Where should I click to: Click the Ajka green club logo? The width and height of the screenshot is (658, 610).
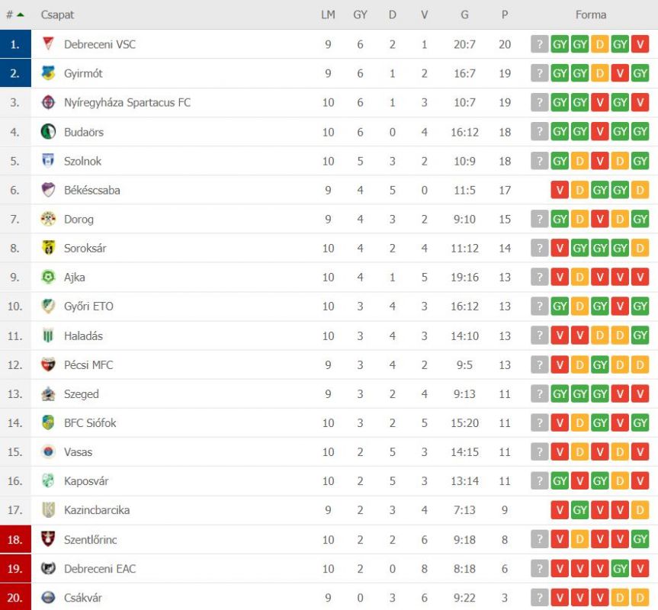48,277
